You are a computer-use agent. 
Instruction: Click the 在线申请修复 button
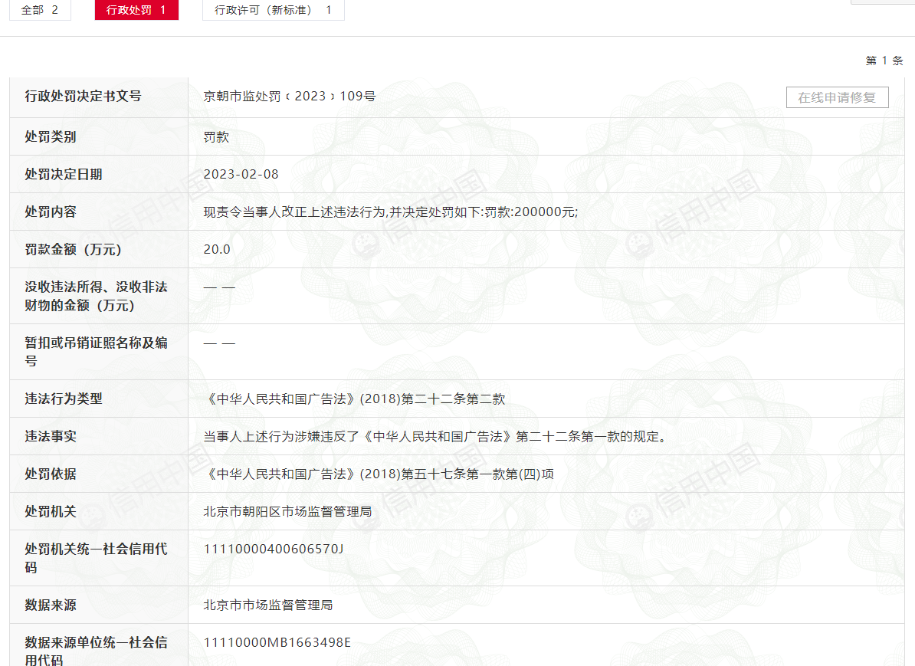pos(837,97)
